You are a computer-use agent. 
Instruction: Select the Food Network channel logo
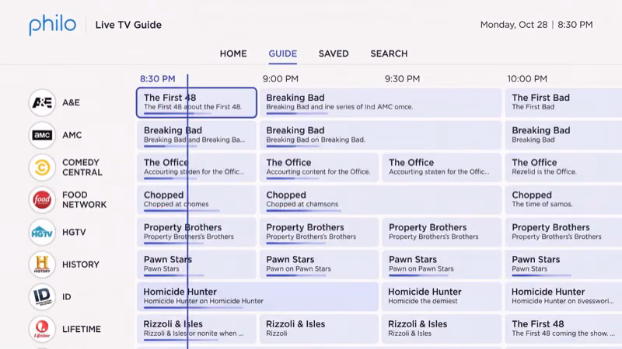coord(42,200)
